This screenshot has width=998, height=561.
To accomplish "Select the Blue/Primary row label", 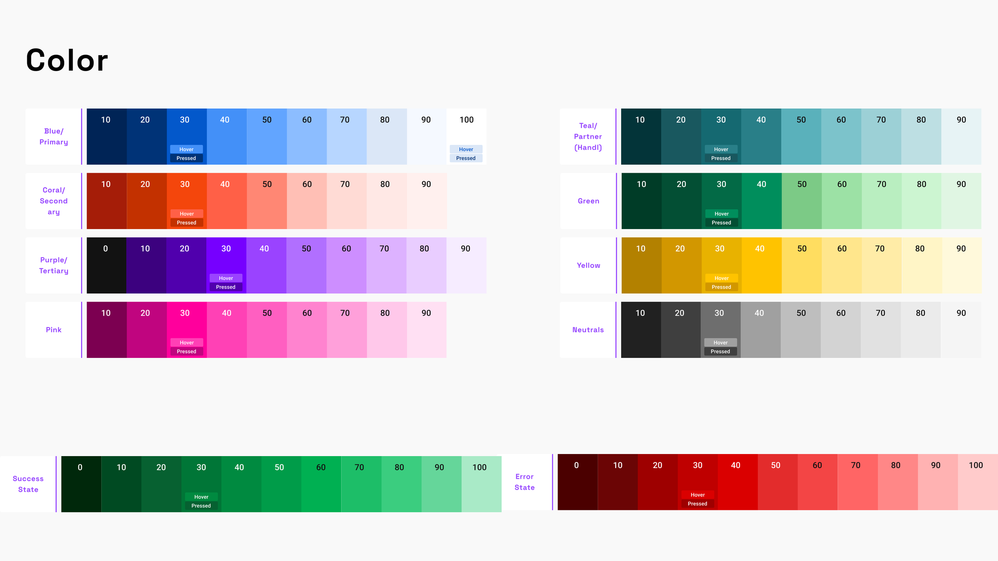I will click(x=53, y=136).
